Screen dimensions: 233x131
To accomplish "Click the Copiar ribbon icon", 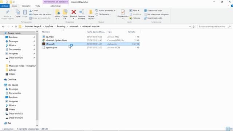I will pos(18,12).
